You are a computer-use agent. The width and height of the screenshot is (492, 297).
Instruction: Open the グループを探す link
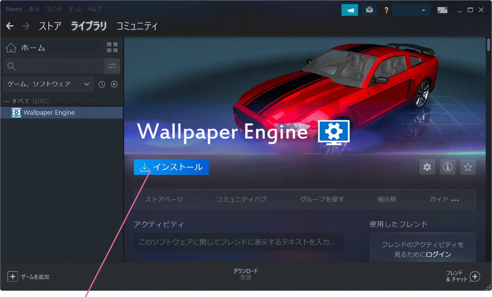[322, 199]
